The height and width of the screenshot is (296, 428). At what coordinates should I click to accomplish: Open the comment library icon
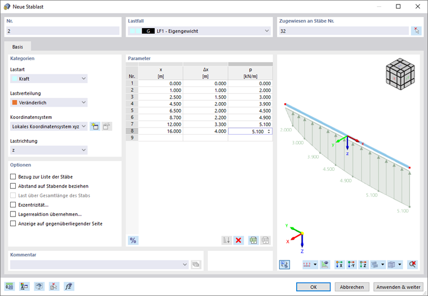coord(196,264)
